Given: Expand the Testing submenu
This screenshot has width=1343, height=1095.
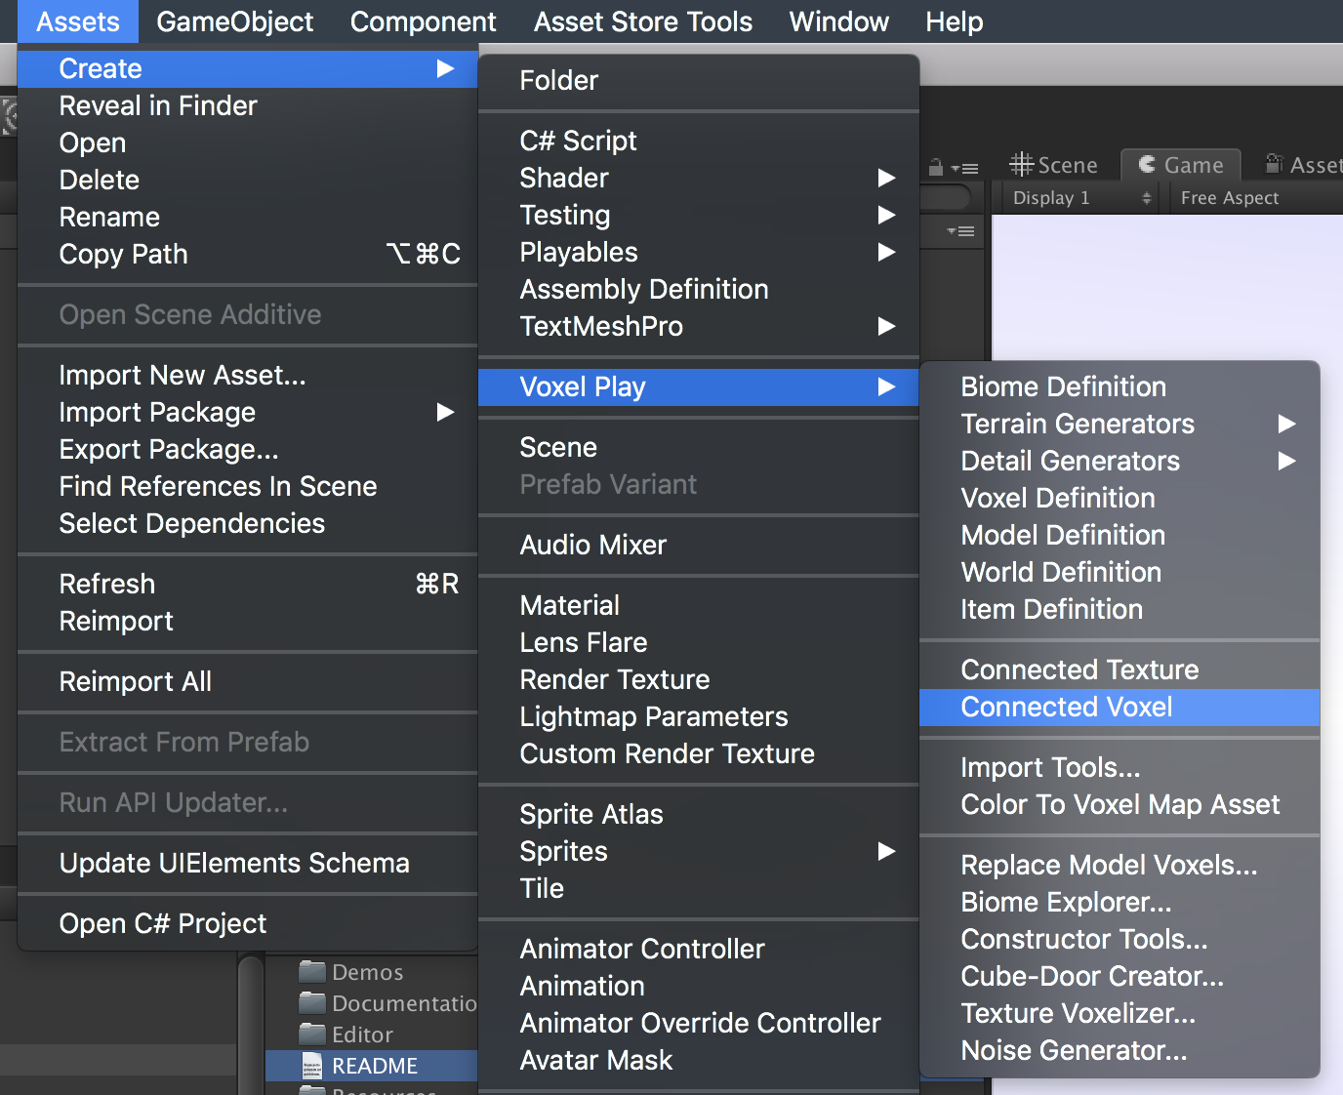Looking at the screenshot, I should [x=699, y=215].
